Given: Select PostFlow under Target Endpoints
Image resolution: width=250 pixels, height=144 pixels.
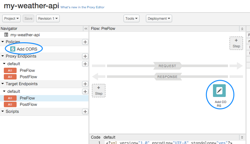Looking at the screenshot, I should pos(28,104).
